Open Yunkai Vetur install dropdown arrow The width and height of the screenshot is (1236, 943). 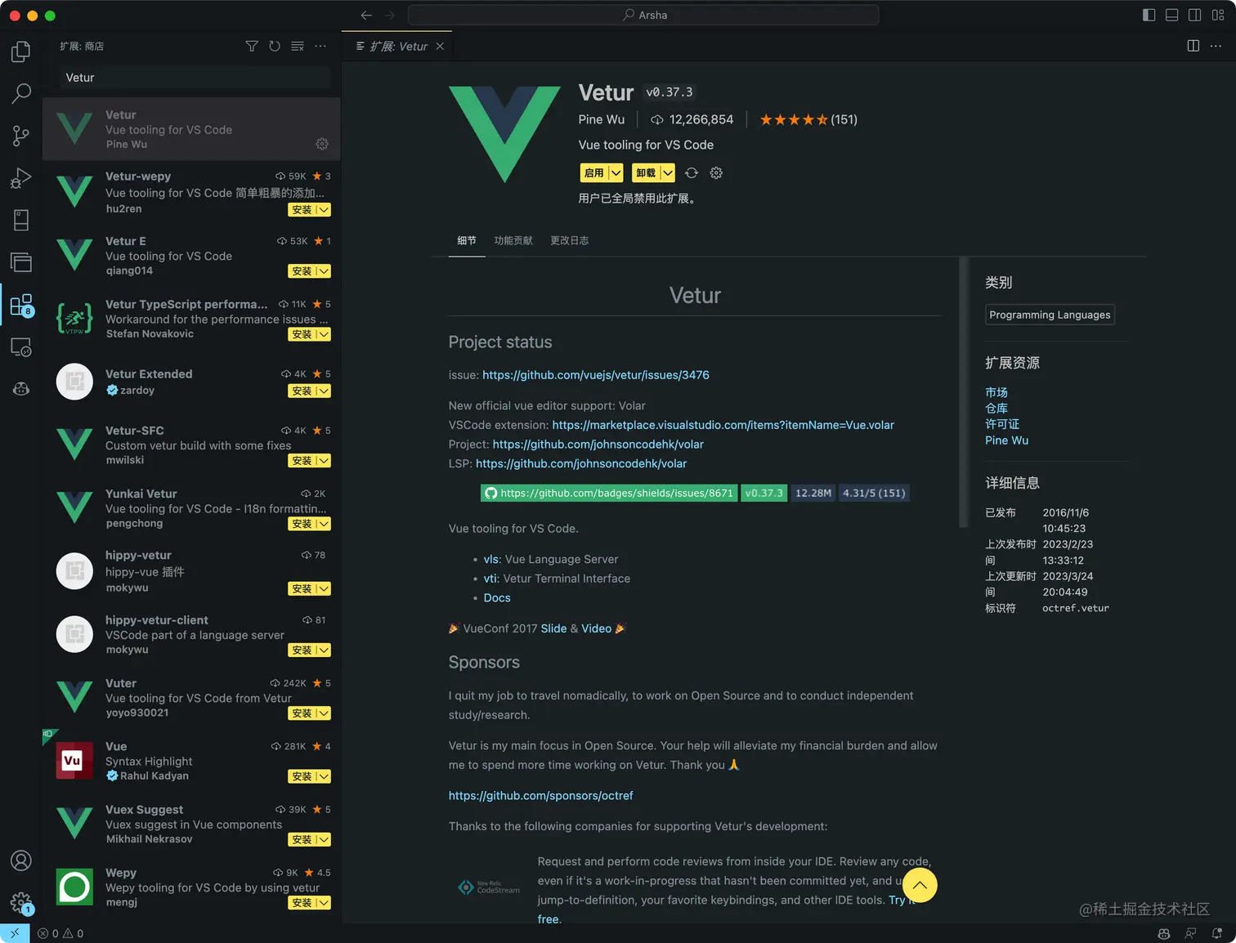[x=324, y=524]
